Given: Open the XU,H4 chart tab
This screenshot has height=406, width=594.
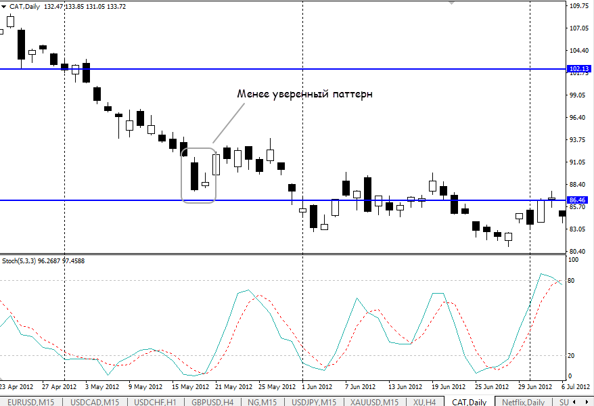Looking at the screenshot, I should (424, 402).
